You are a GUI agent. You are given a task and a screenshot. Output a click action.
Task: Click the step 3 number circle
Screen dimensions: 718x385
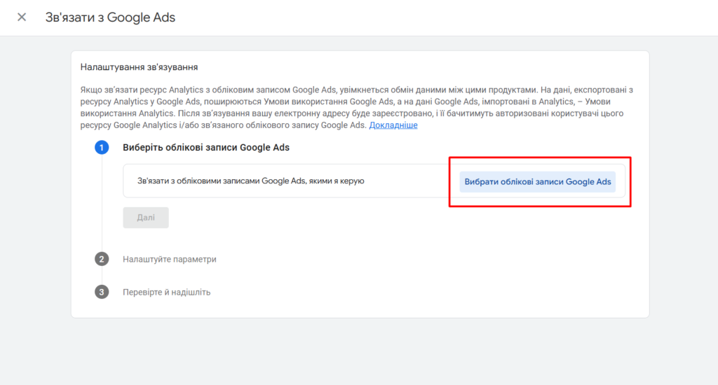tap(102, 292)
